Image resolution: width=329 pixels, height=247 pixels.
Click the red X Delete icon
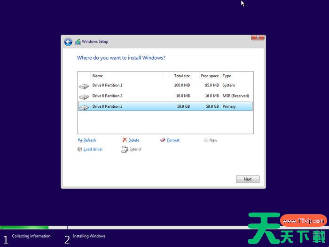click(125, 140)
